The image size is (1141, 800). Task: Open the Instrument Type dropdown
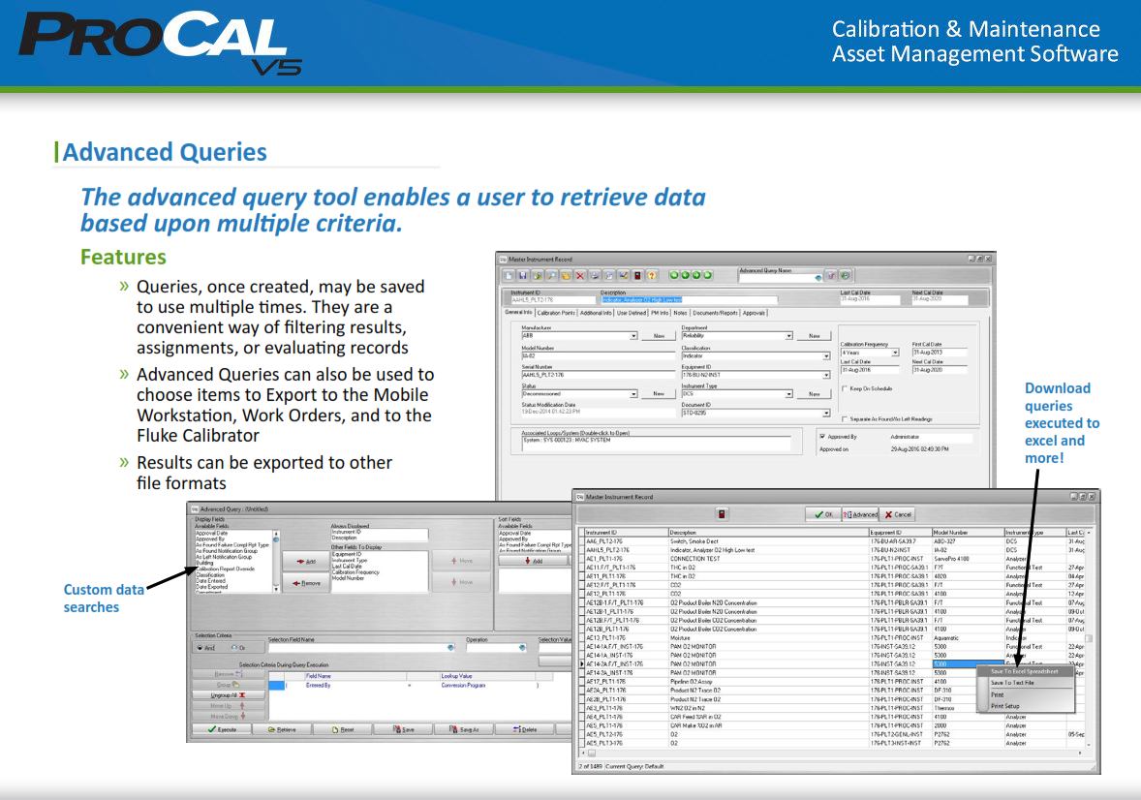point(787,394)
